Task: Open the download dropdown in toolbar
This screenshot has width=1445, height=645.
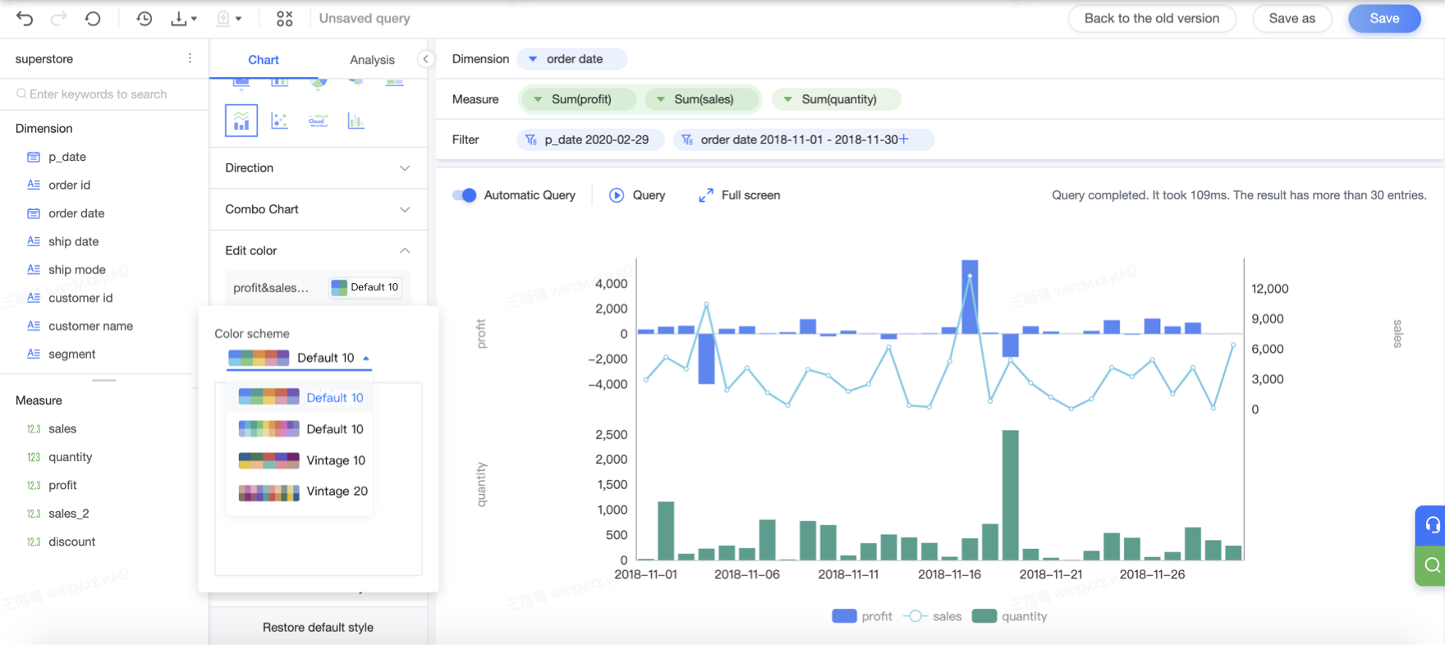Action: (183, 18)
